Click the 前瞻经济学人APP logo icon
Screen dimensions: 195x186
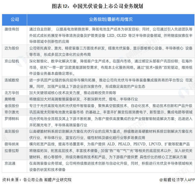tap(161, 180)
